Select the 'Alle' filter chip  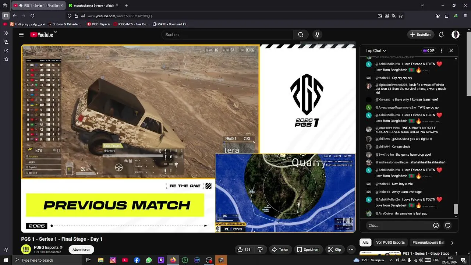point(365,243)
